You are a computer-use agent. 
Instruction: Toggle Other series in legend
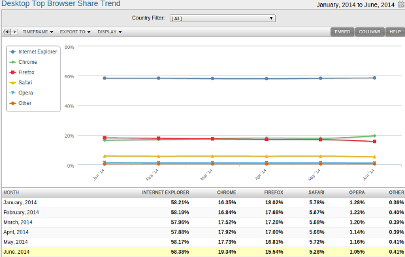point(20,103)
